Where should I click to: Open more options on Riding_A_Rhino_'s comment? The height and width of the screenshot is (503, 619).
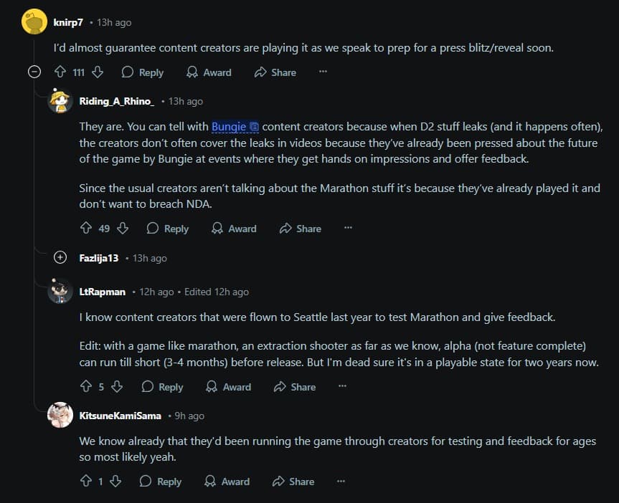coord(348,229)
